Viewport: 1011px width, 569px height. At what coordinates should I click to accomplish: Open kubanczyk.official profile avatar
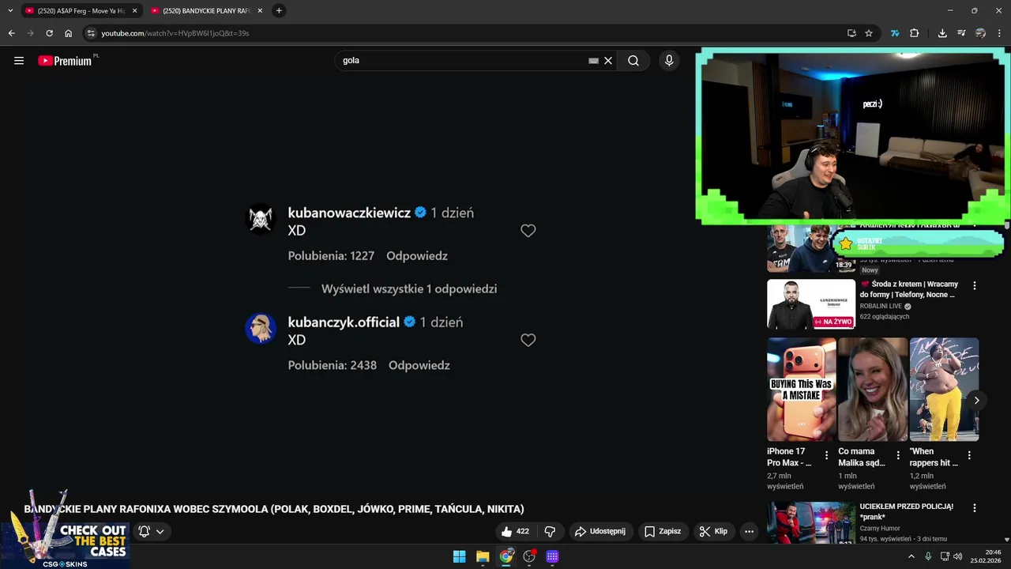pos(261,328)
